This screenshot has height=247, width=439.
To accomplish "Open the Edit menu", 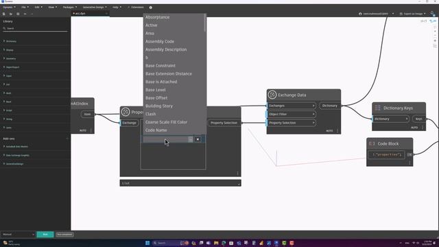I will tap(38, 8).
